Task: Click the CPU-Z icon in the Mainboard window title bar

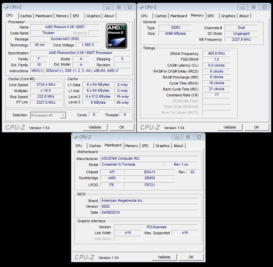Action: 75,137
